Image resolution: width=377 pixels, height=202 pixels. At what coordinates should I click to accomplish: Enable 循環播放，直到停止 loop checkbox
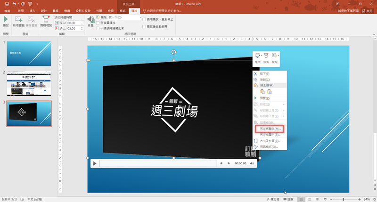point(144,19)
